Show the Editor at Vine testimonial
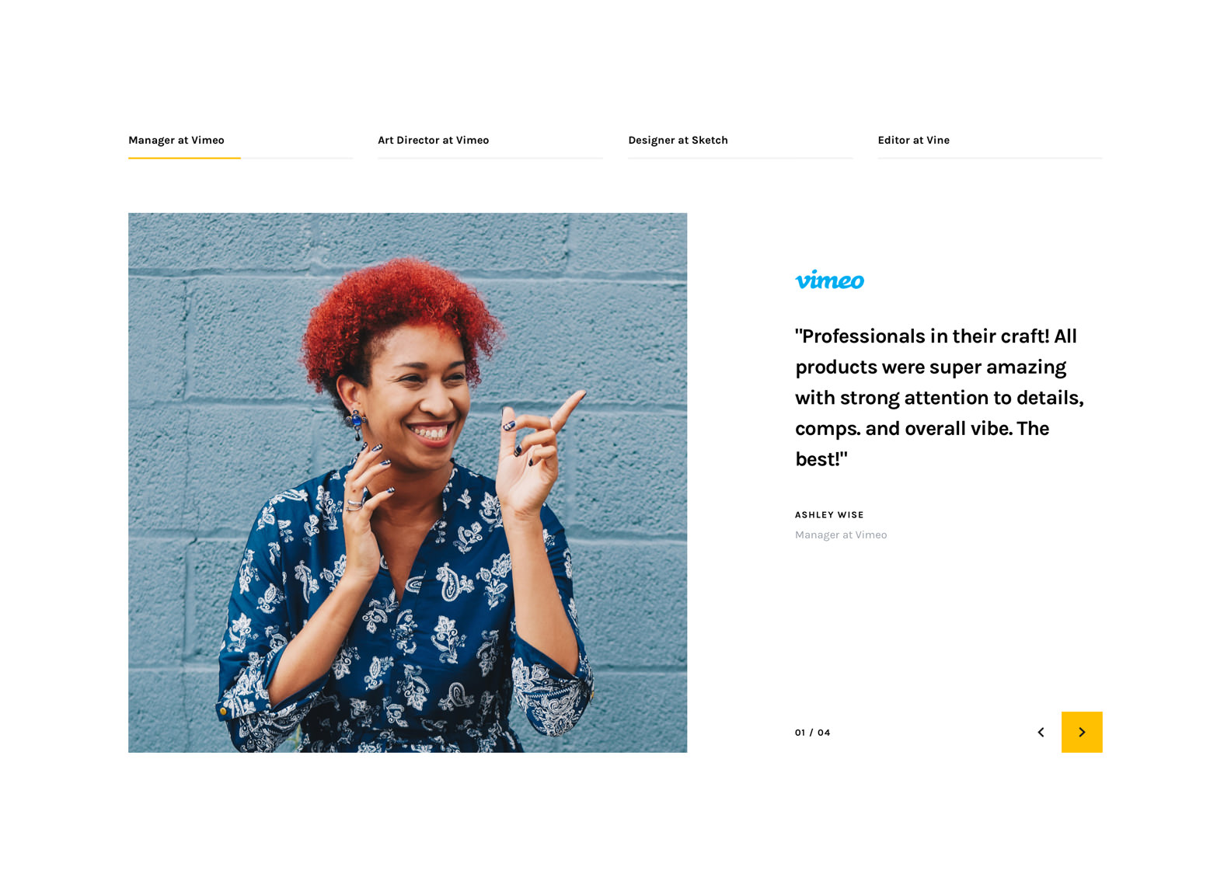Viewport: 1231px width, 881px height. [x=914, y=140]
